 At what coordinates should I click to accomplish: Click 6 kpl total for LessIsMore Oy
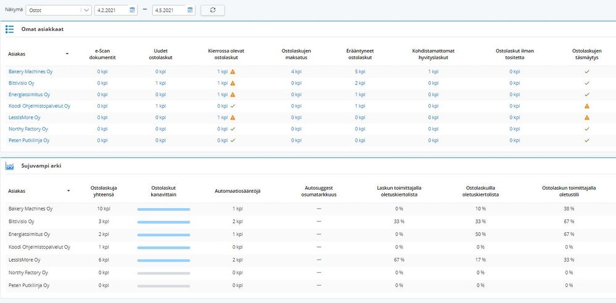tap(104, 260)
